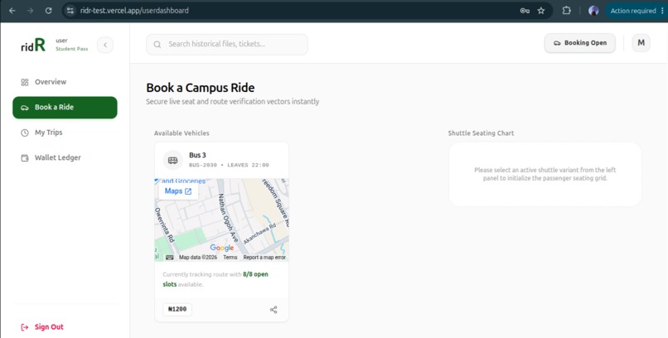This screenshot has height=338, width=668.
Task: Click the search historical files field
Action: coord(226,44)
